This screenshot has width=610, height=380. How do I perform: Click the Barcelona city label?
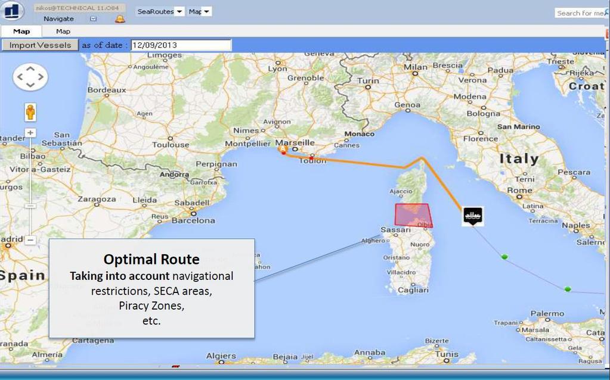coord(193,220)
